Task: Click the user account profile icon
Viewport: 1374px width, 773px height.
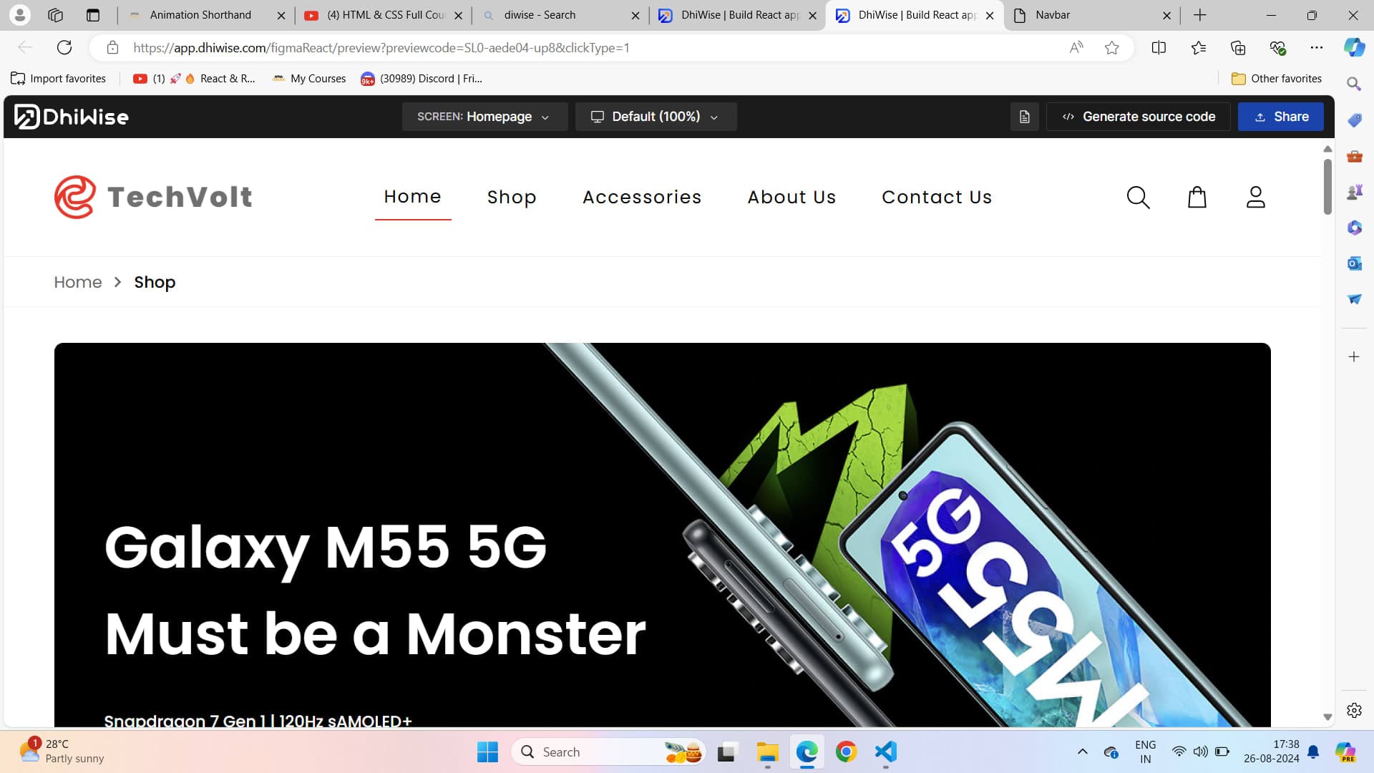Action: pos(1256,197)
